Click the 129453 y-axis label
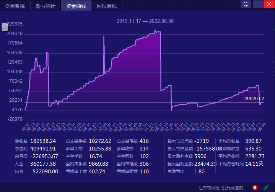Viewport: 275px width, 192px height. pyautogui.click(x=15, y=62)
